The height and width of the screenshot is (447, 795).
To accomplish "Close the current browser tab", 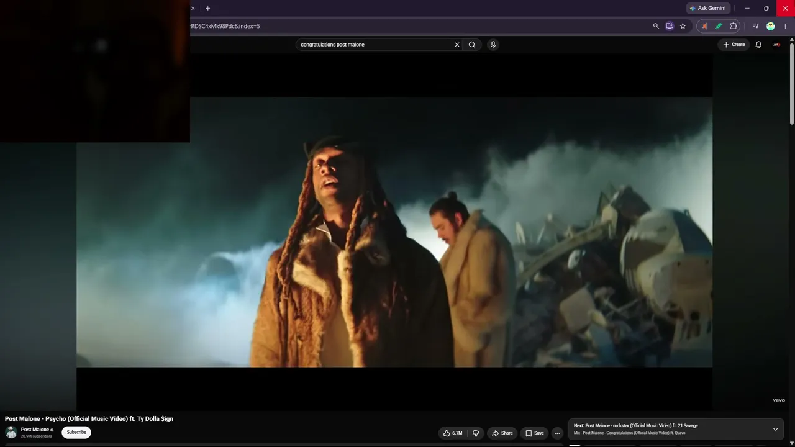I will 193,8.
